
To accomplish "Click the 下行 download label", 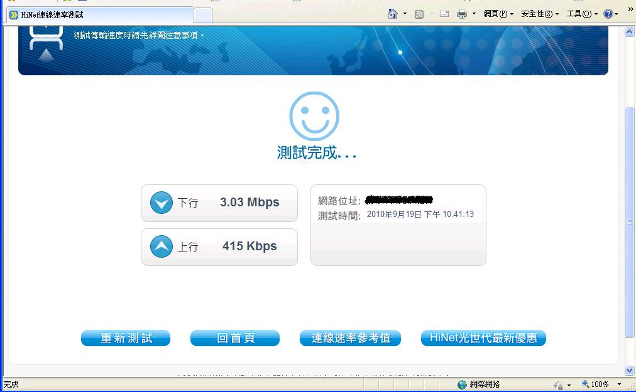I will tap(188, 203).
